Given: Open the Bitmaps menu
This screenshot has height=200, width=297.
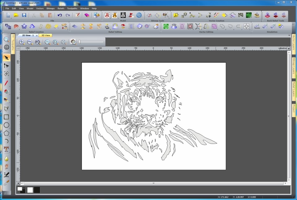Looking at the screenshot, I should (x=50, y=9).
